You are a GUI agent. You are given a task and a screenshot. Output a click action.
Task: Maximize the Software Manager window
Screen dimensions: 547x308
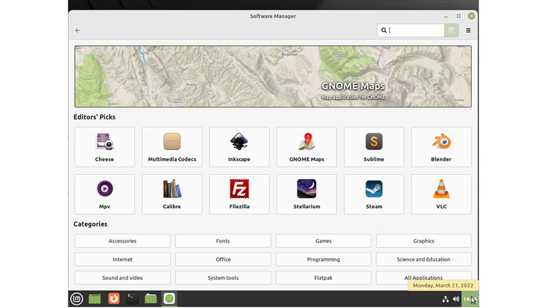click(x=459, y=16)
